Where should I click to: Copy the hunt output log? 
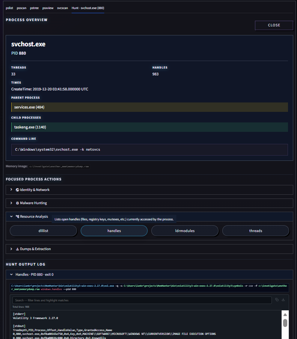tap(277, 300)
